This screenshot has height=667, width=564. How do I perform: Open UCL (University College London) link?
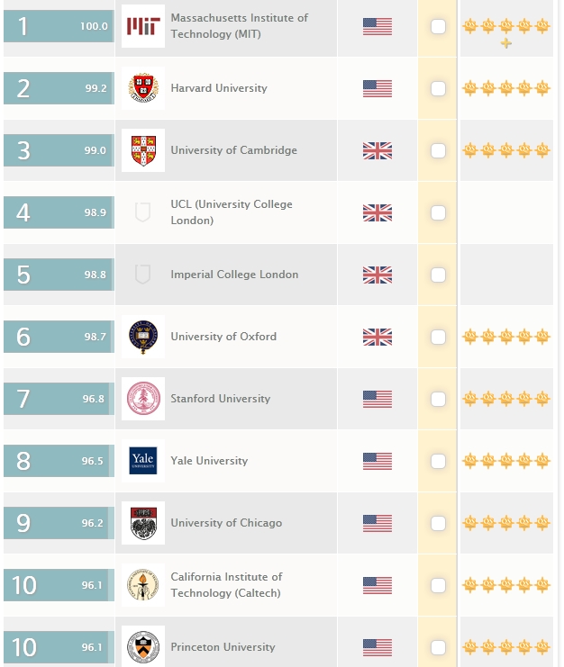pyautogui.click(x=231, y=212)
